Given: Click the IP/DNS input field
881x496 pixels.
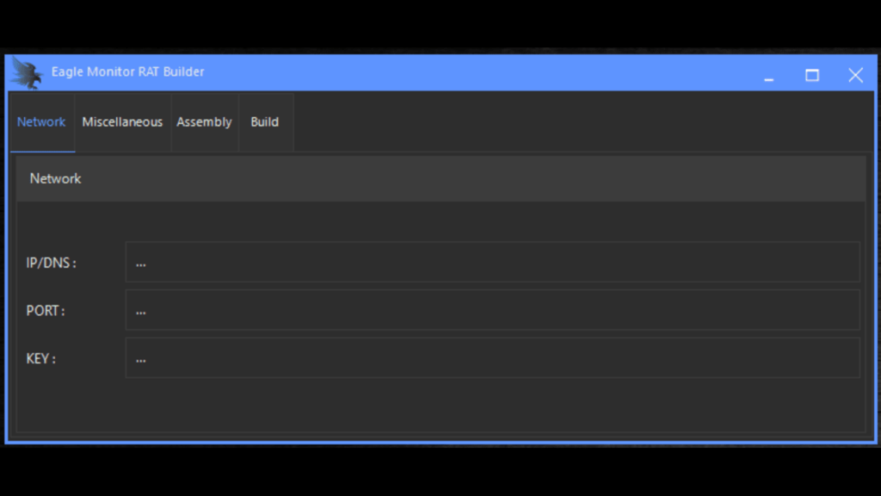Looking at the screenshot, I should (x=492, y=262).
